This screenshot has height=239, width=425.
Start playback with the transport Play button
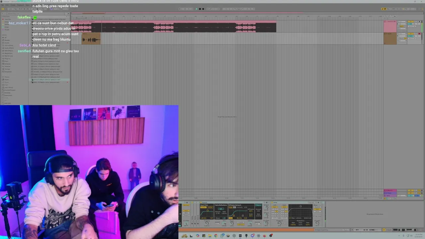pyautogui.click(x=197, y=9)
